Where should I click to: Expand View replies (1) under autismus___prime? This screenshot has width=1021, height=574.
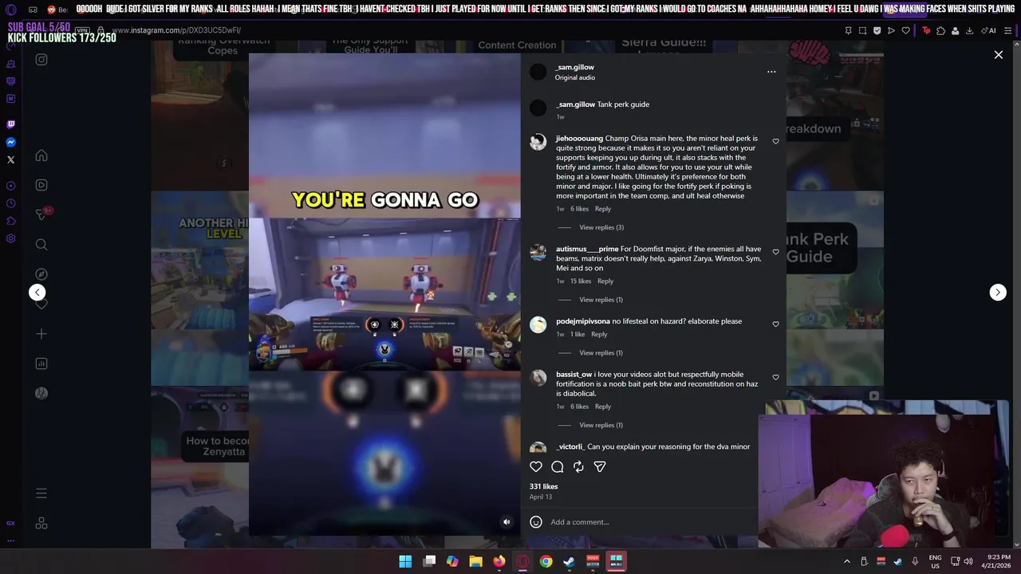(x=601, y=300)
